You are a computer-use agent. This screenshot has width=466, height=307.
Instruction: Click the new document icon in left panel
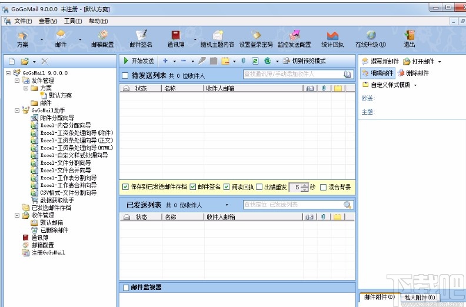12,61
